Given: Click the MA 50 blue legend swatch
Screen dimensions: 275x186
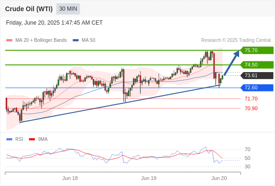Looking at the screenshot, I should click(x=76, y=40).
